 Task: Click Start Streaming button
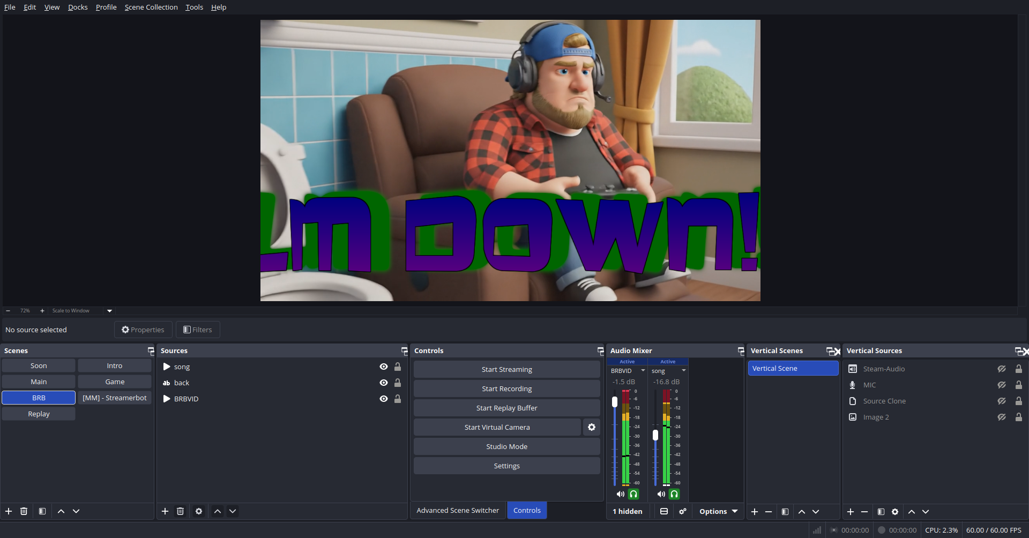click(506, 369)
